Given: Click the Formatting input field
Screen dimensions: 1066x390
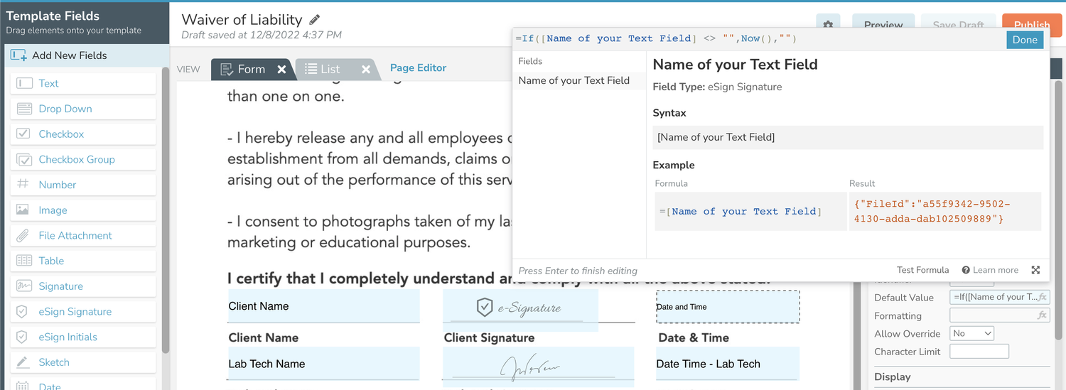Looking at the screenshot, I should (x=999, y=315).
